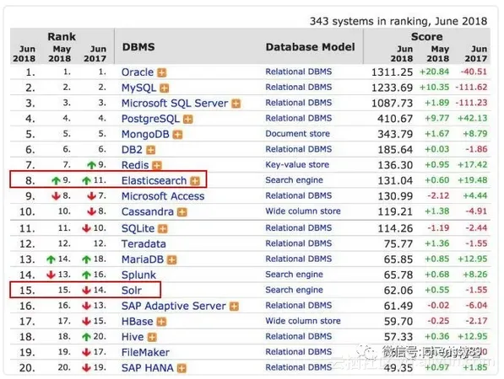Open the MongoDB link
The image size is (504, 379).
pos(145,135)
